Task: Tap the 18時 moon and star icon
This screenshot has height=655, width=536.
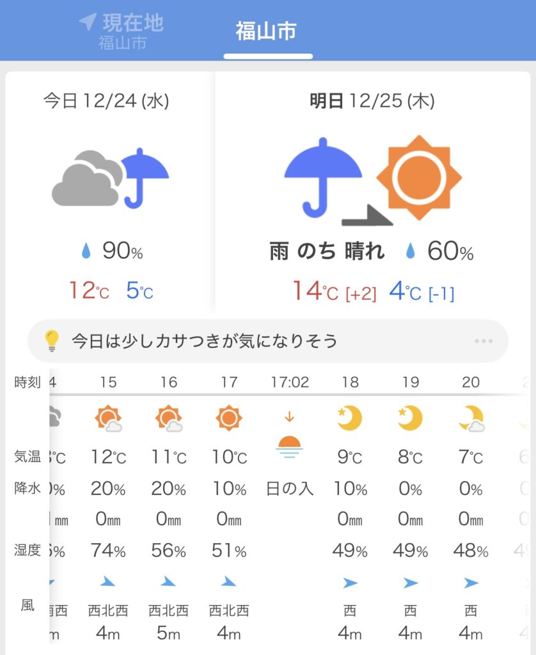Action: click(349, 418)
